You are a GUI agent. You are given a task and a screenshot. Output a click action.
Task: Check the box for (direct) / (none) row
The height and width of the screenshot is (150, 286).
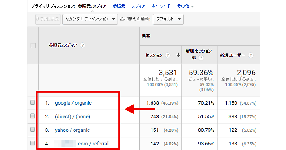pyautogui.click(x=33, y=116)
